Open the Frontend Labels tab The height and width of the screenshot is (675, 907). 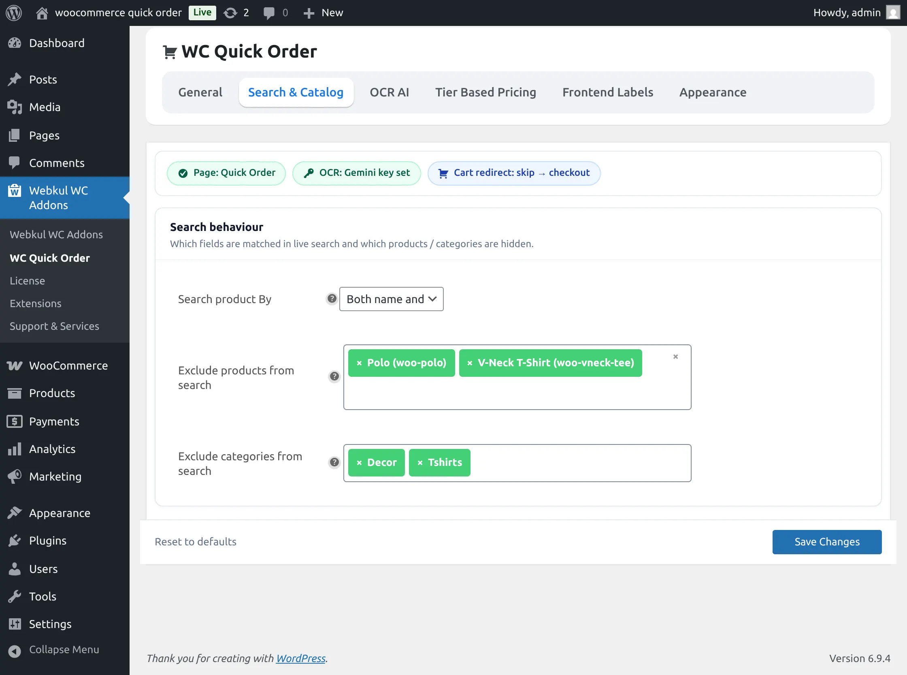(608, 92)
